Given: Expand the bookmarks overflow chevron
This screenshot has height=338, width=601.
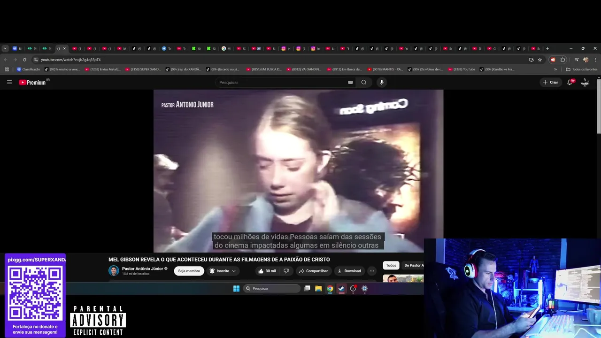Looking at the screenshot, I should (555, 69).
